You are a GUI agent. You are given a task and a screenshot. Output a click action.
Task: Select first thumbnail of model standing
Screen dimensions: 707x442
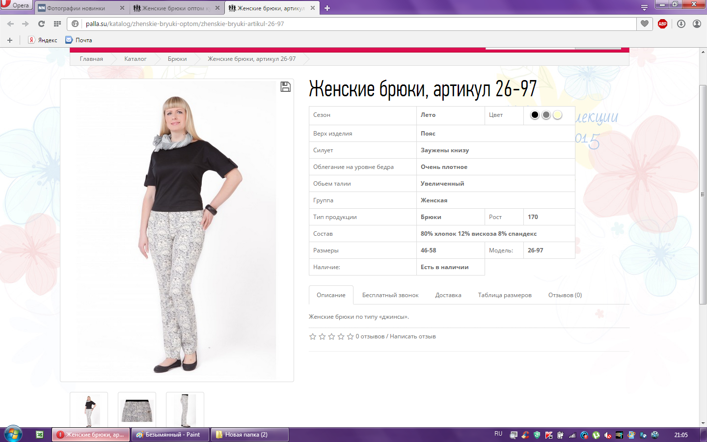(x=89, y=410)
